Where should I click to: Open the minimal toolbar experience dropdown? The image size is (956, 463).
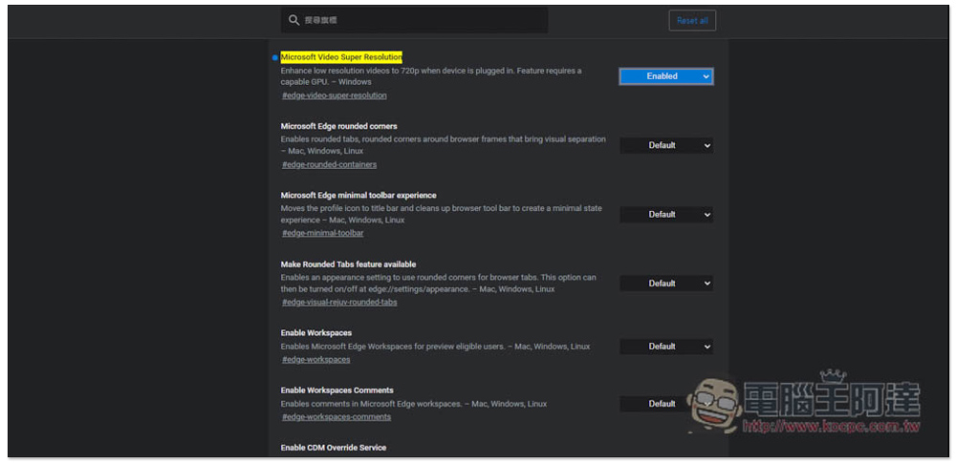[665, 214]
